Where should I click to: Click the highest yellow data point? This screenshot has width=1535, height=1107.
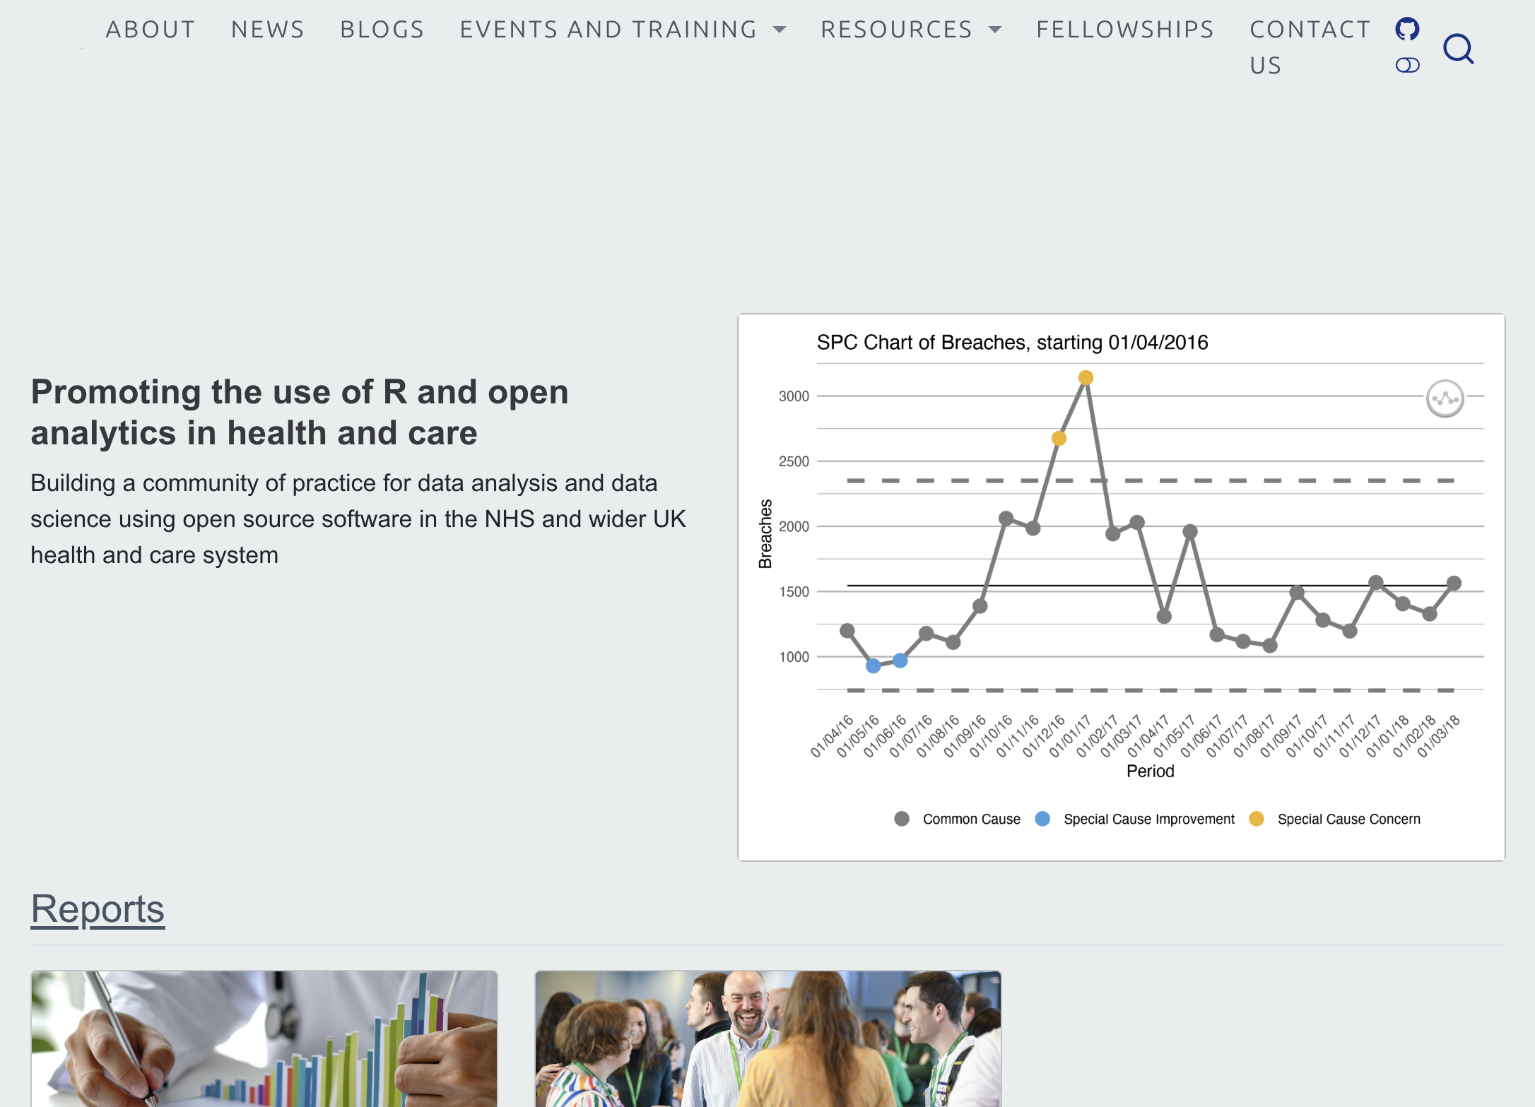click(1086, 378)
